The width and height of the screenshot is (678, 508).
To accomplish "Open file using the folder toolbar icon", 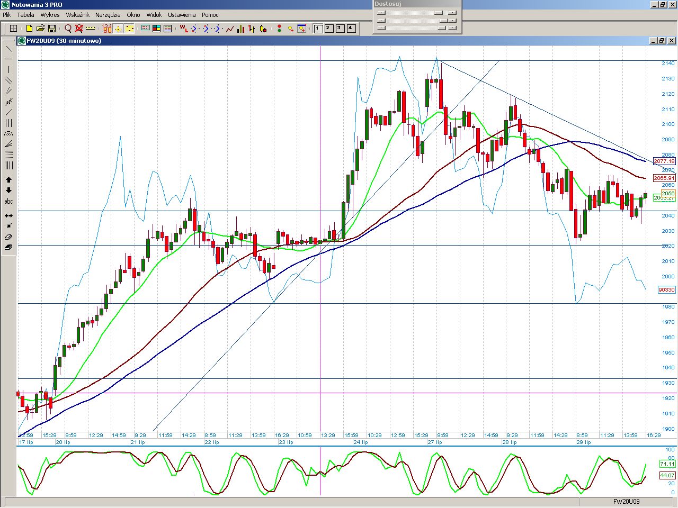I will tap(40, 29).
